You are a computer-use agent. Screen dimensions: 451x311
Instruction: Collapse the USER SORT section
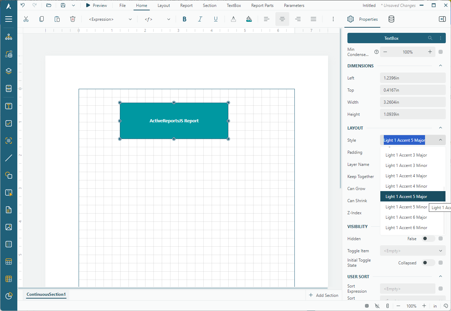441,276
